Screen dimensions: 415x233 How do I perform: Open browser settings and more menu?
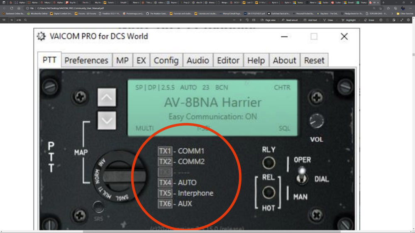[410, 8]
